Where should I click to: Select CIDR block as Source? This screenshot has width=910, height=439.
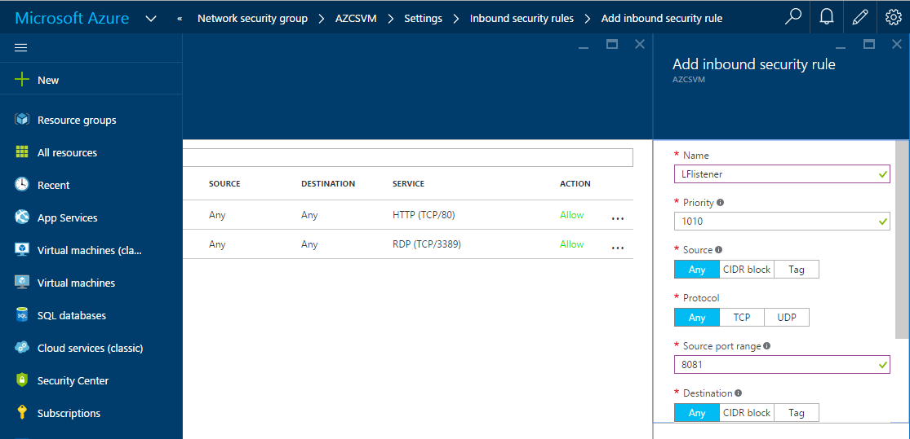coord(746,270)
